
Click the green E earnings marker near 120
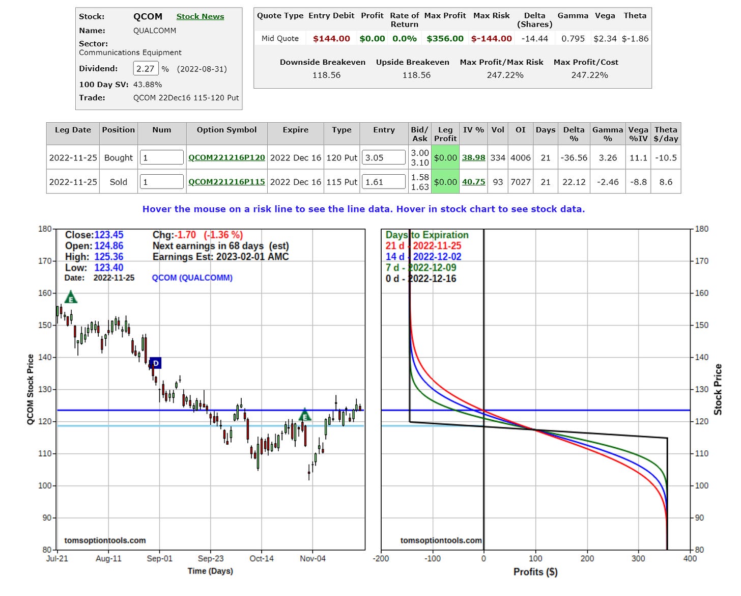[x=304, y=415]
